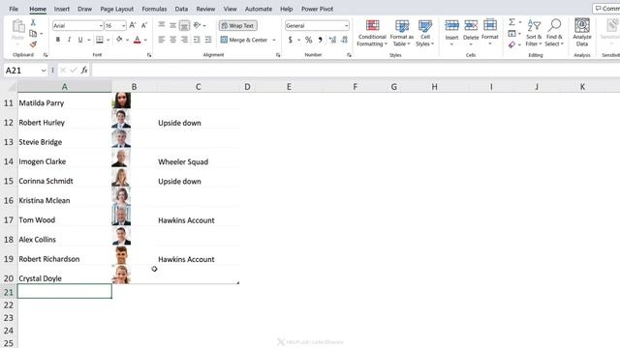Viewport: 620px width, 348px height.
Task: Apply the red font color
Action: 138,40
